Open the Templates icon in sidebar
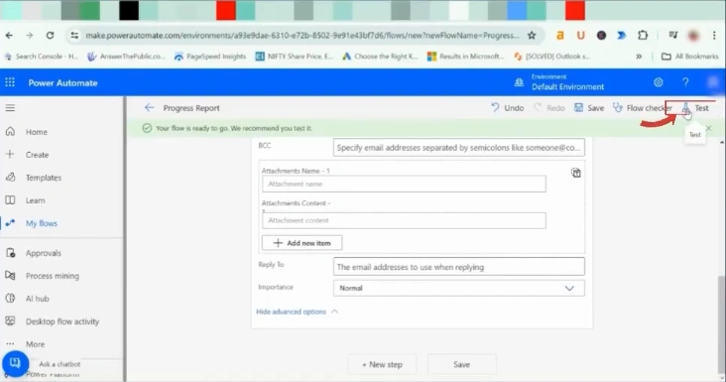The width and height of the screenshot is (726, 382). [x=10, y=178]
